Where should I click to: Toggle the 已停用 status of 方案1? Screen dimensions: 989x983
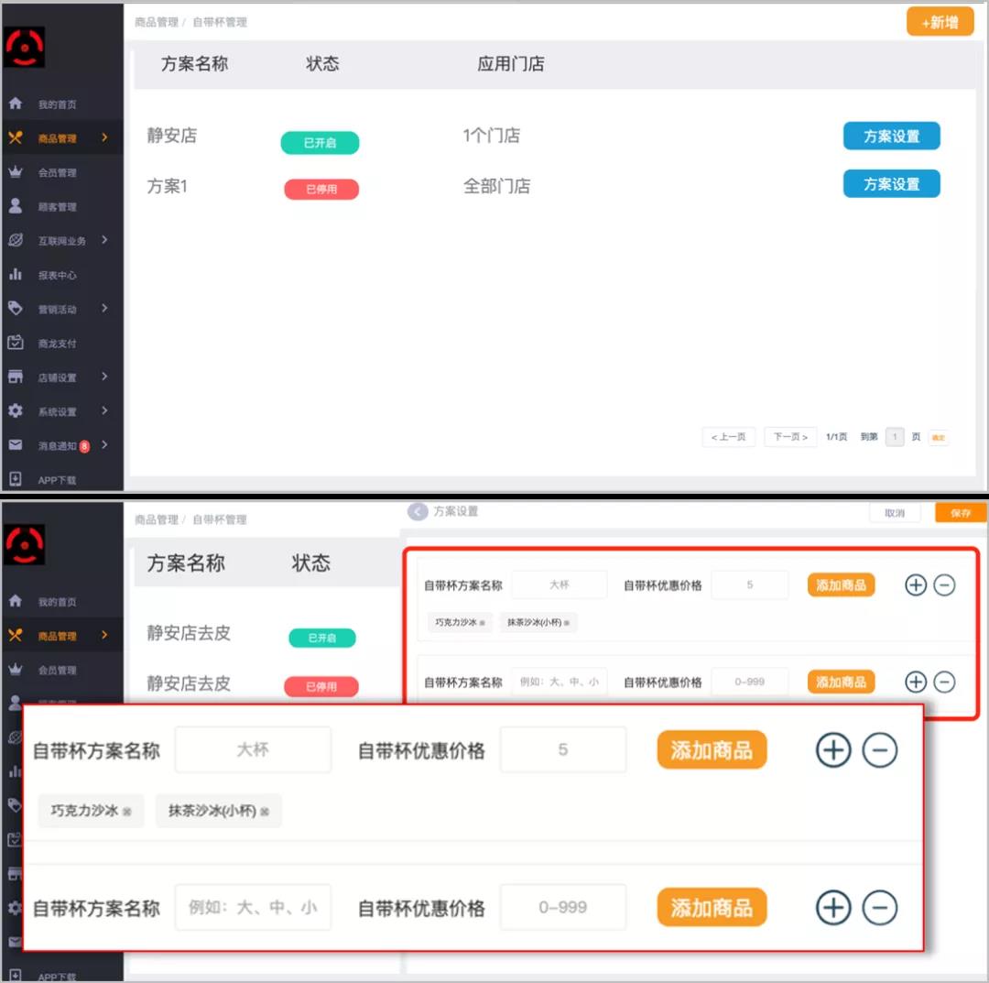tap(321, 189)
